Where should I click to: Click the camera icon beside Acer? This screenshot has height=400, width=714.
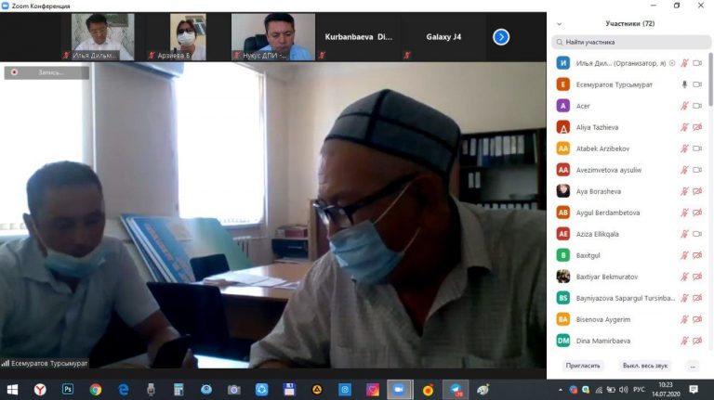pos(697,106)
